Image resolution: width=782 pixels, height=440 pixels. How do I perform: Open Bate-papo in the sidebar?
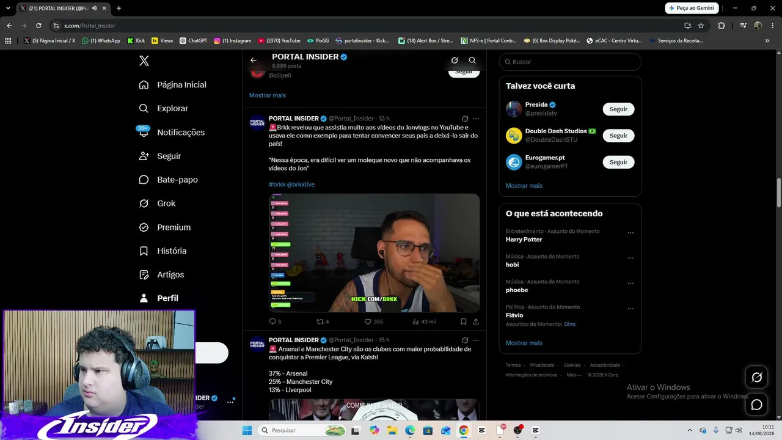[x=168, y=180]
